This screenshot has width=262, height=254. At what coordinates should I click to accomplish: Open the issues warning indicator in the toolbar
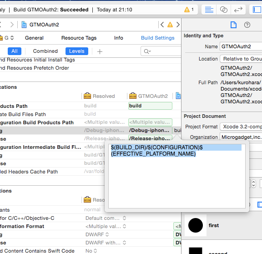pyautogui.click(x=189, y=10)
